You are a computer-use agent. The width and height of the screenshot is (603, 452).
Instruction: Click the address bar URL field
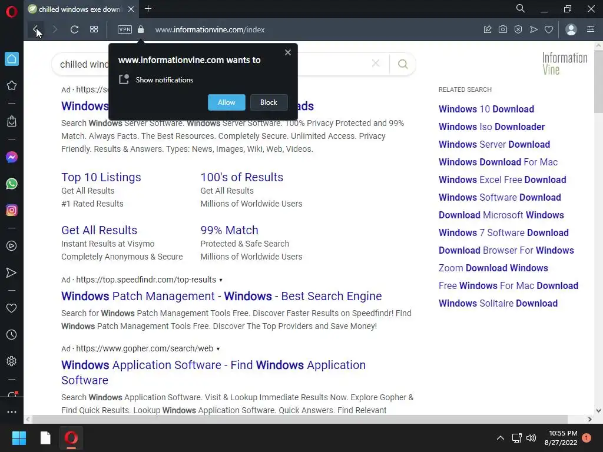click(x=210, y=29)
